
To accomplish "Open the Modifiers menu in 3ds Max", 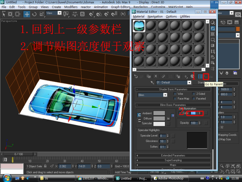I will (71, 7).
